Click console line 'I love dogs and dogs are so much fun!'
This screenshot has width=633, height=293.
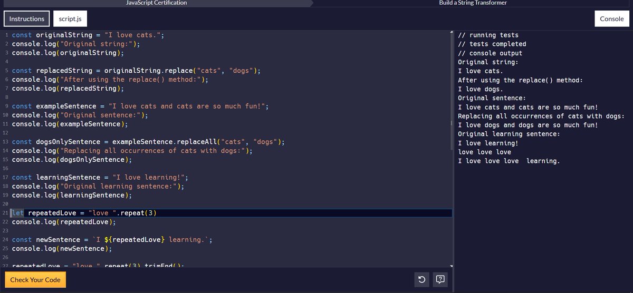(x=528, y=125)
